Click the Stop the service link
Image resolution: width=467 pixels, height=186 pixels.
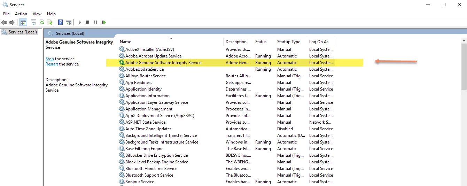[x=50, y=59]
